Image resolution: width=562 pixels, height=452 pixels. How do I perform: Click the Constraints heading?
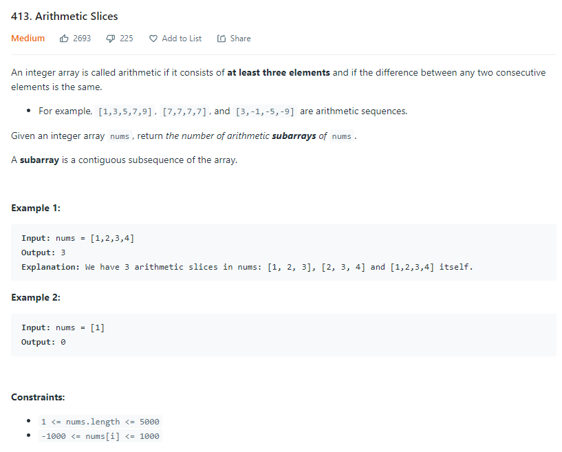click(38, 397)
